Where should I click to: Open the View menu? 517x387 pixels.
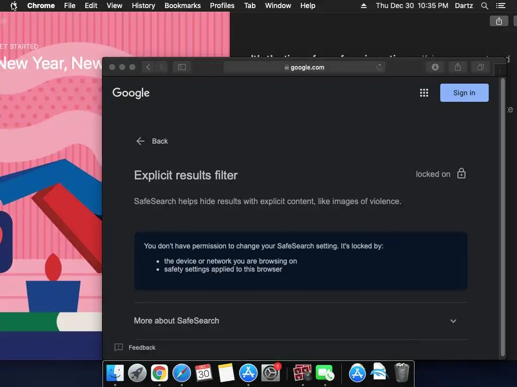(x=115, y=6)
